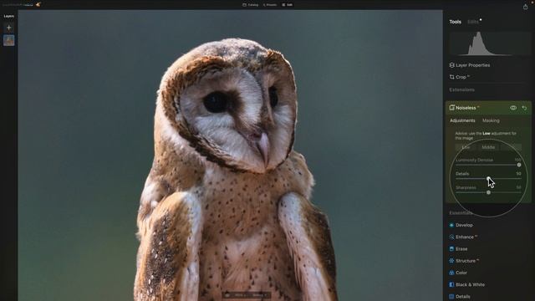The width and height of the screenshot is (535, 301).
Task: Click the Color tool icon
Action: click(x=451, y=273)
